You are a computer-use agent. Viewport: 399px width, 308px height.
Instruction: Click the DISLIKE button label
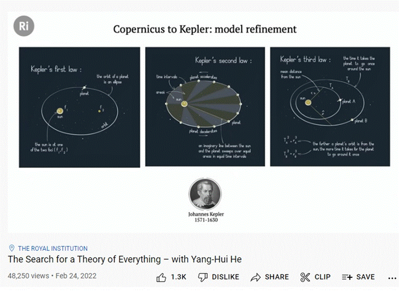click(225, 277)
